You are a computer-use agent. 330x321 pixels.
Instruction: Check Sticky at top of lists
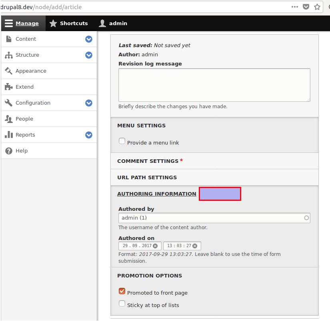pyautogui.click(x=122, y=303)
